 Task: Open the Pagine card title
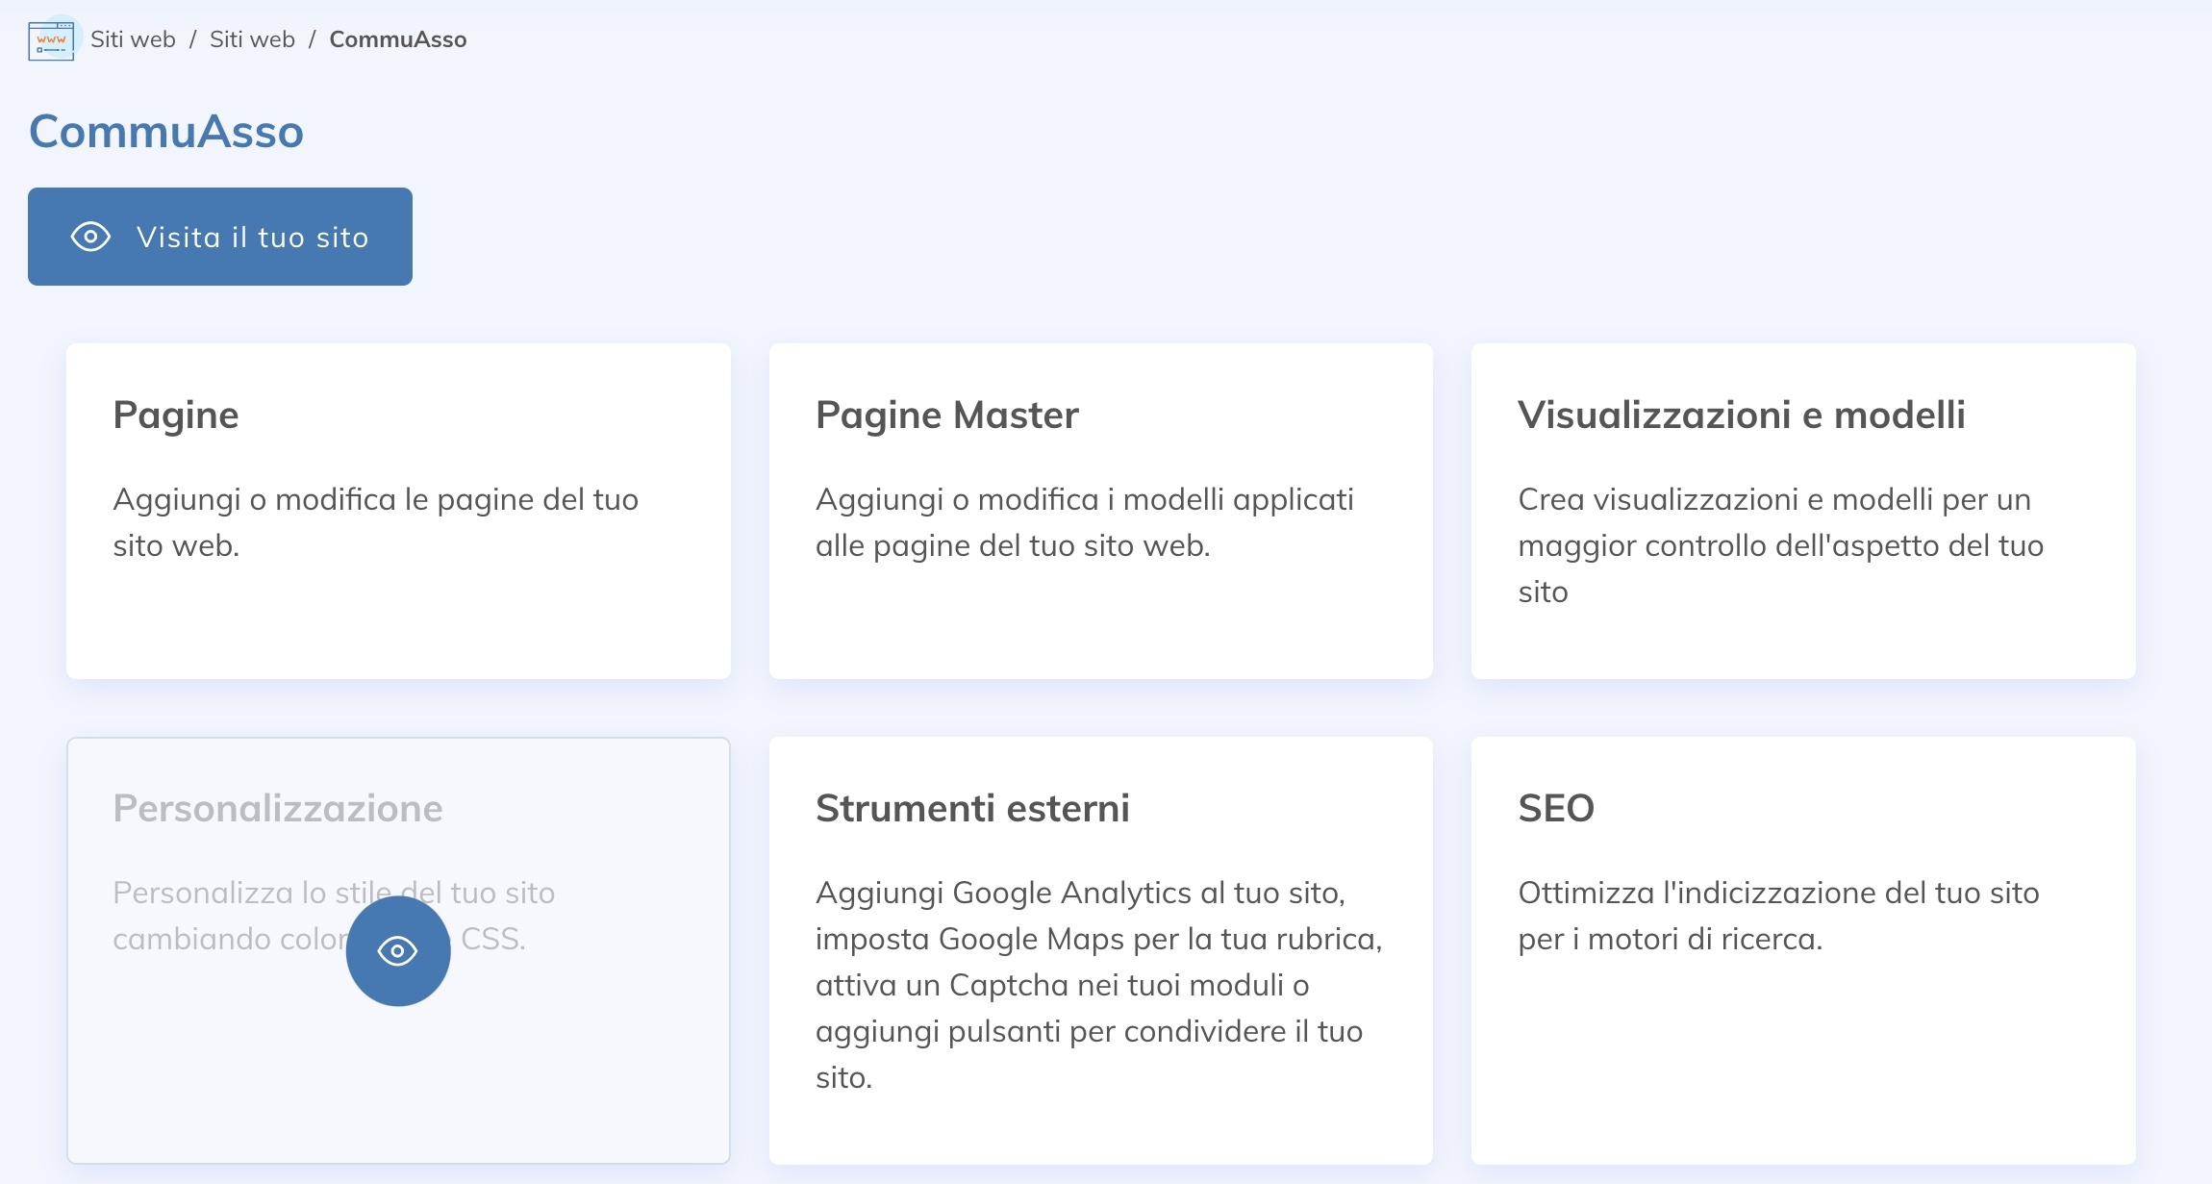point(176,416)
